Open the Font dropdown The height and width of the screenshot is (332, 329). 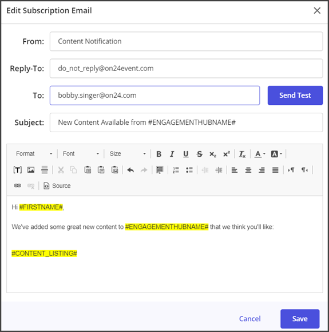coord(81,154)
